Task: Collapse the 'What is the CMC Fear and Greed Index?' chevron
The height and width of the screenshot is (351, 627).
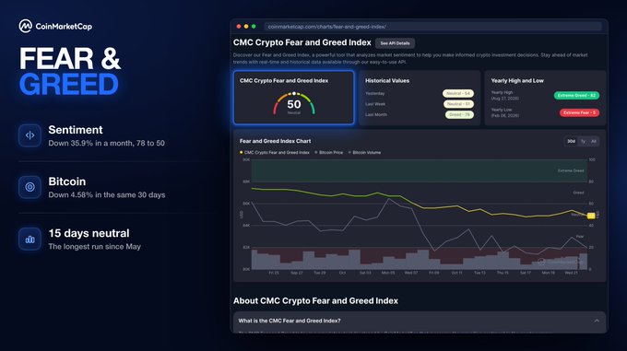Action: coord(597,321)
